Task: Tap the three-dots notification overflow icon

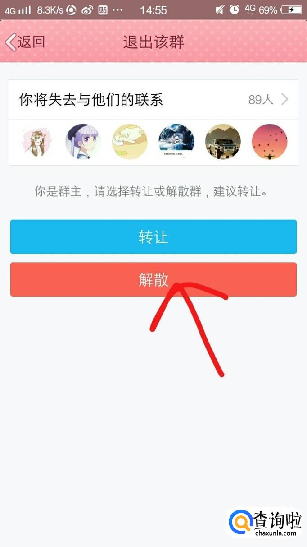Action: coord(117,10)
